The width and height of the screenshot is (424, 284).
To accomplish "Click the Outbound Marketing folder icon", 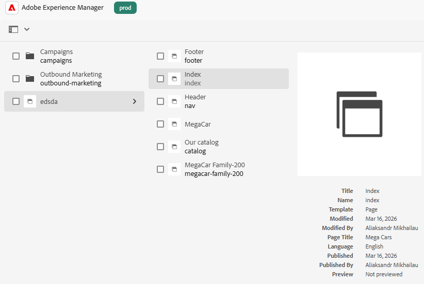I will 30,79.
